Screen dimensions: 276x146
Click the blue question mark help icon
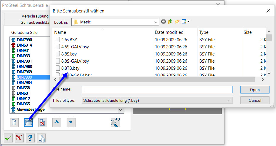pos(30,138)
